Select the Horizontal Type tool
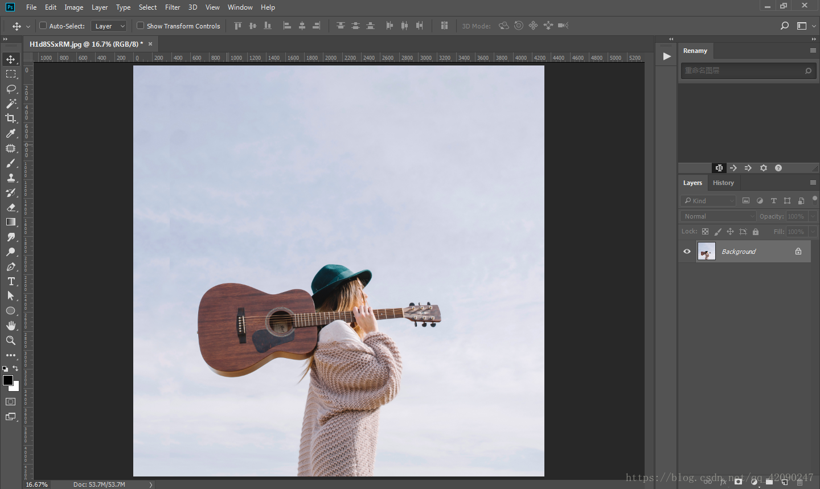Viewport: 820px width, 489px height. 11,281
